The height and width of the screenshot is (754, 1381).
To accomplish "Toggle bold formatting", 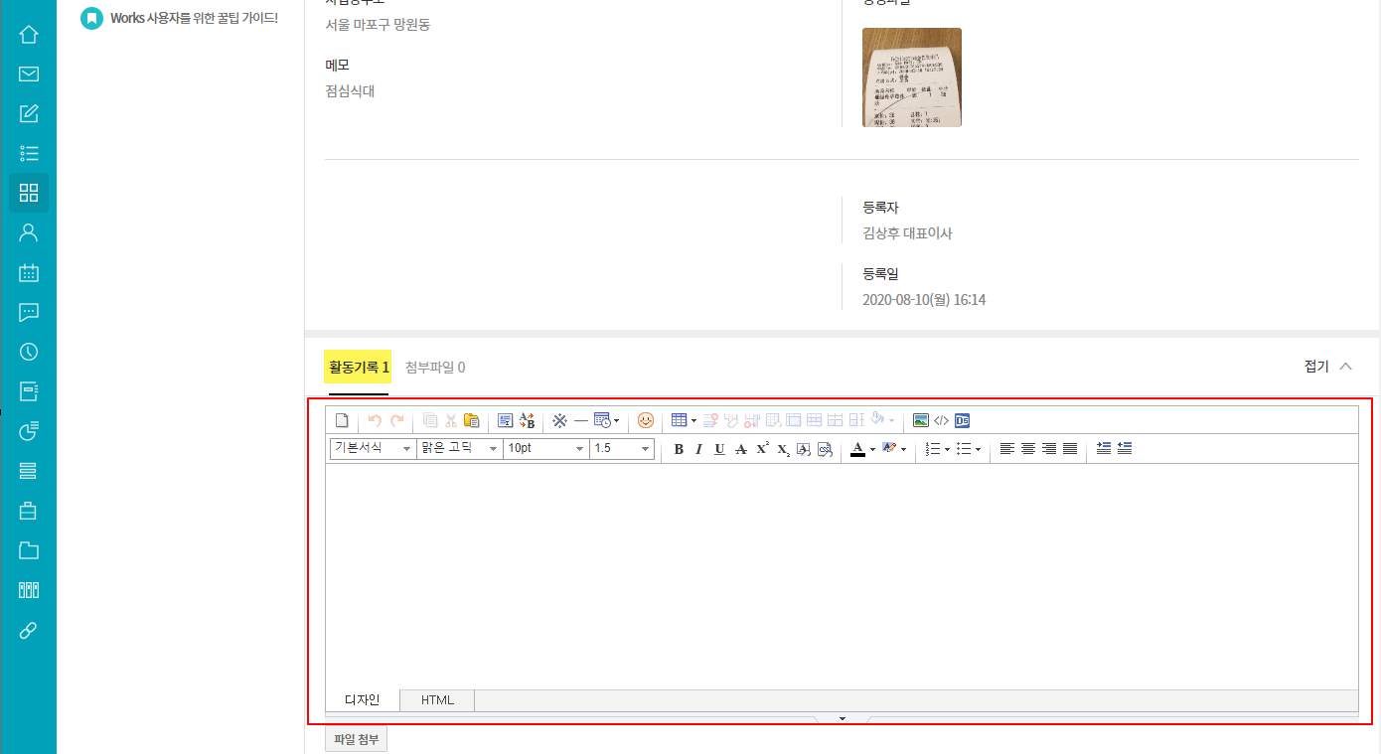I will (679, 449).
